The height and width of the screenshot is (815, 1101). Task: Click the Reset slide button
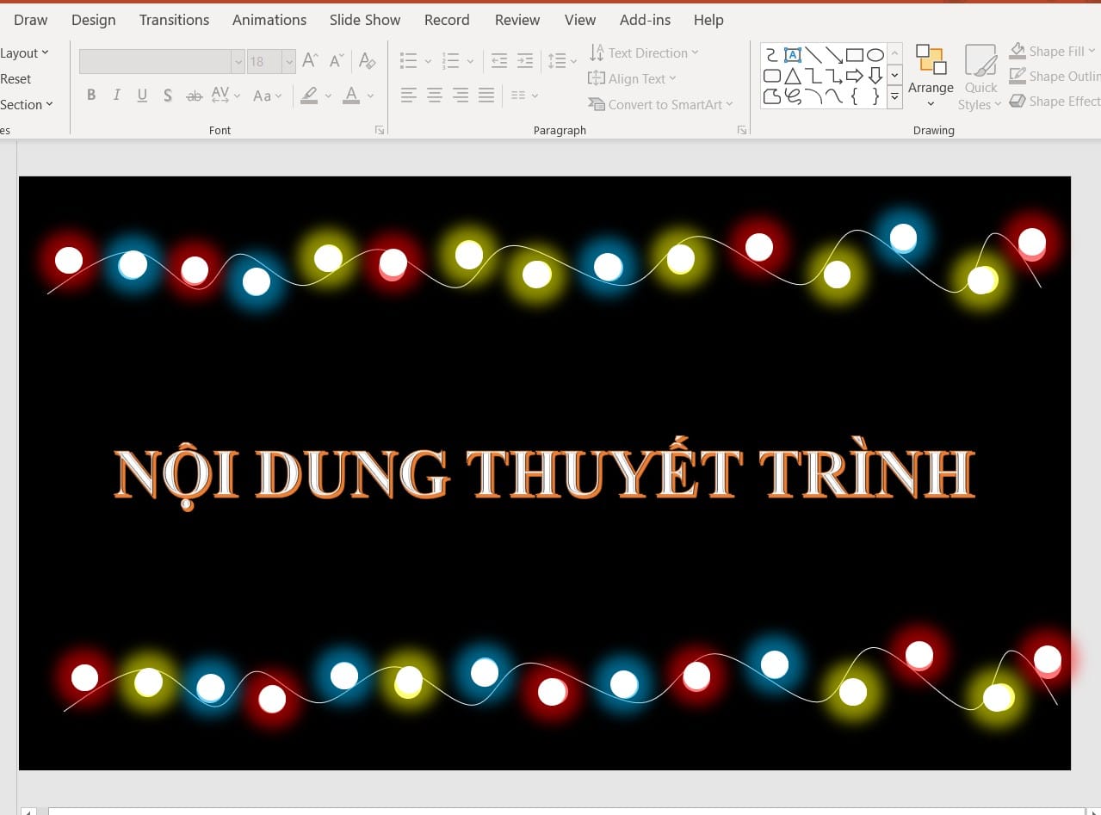[x=15, y=78]
